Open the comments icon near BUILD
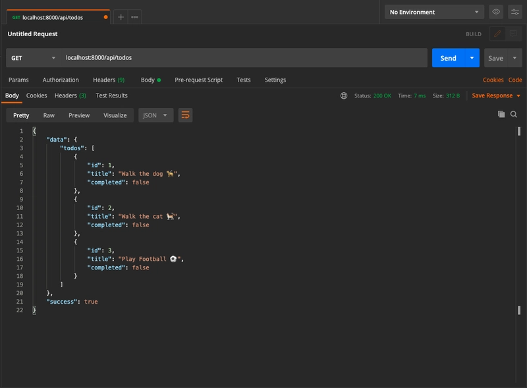This screenshot has width=527, height=388. click(x=513, y=34)
